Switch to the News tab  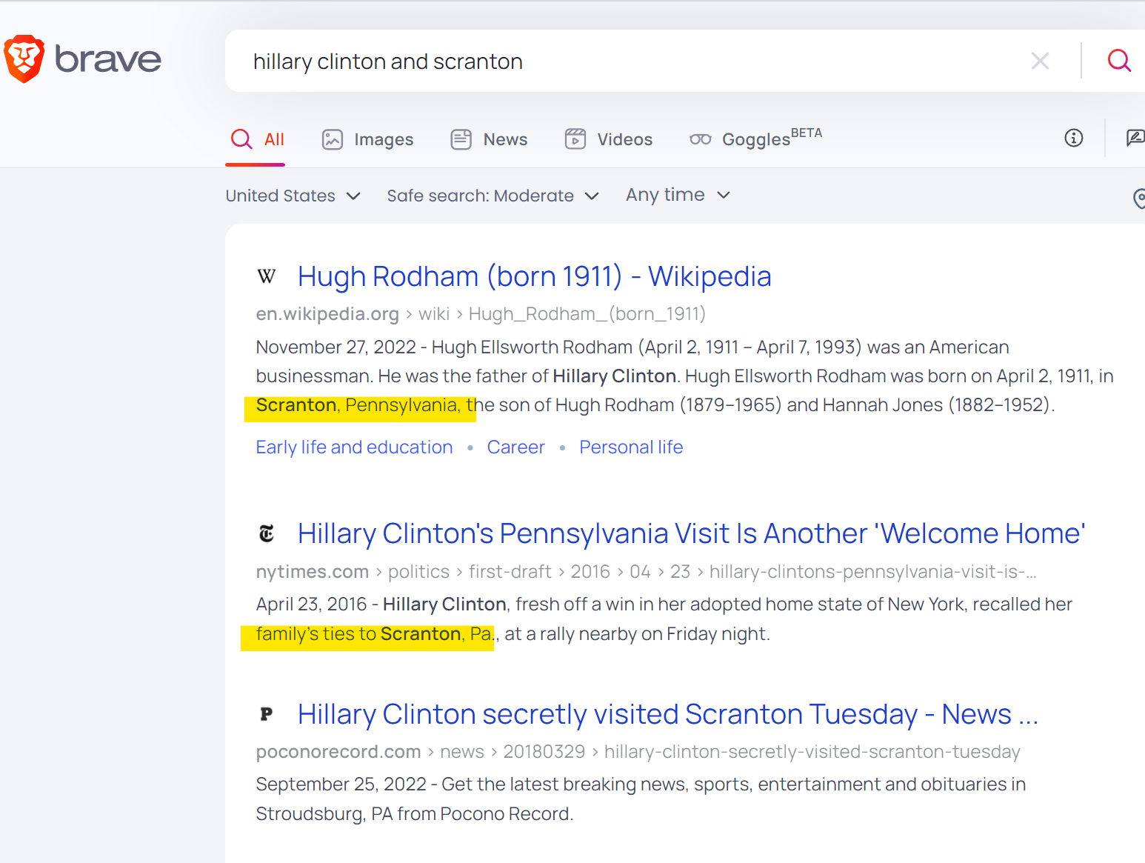pos(489,139)
